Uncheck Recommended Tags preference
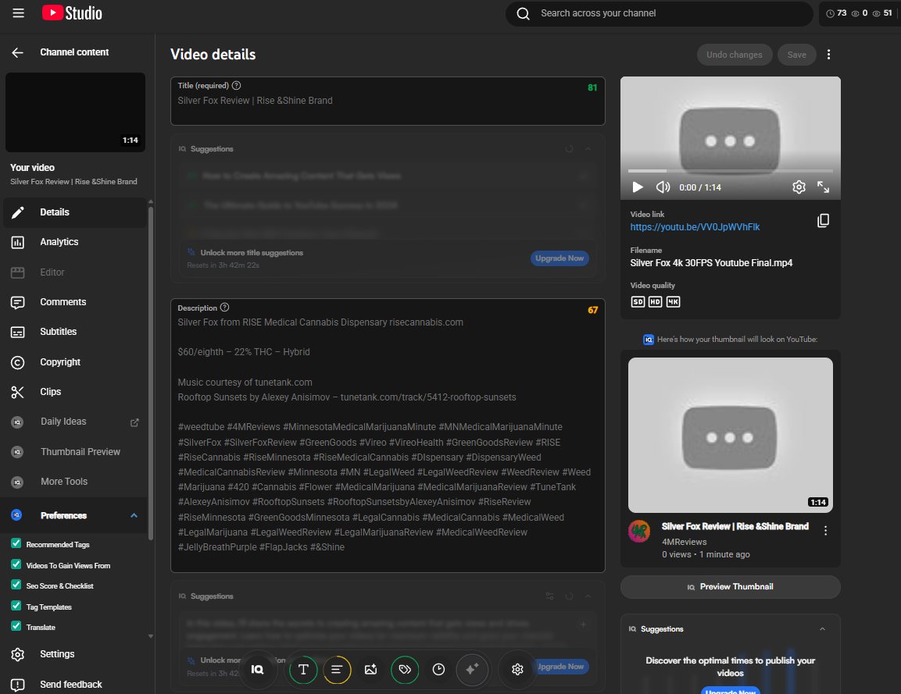This screenshot has width=901, height=694. coord(16,543)
